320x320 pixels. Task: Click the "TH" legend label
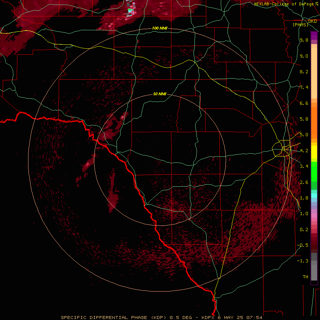pos(305,277)
